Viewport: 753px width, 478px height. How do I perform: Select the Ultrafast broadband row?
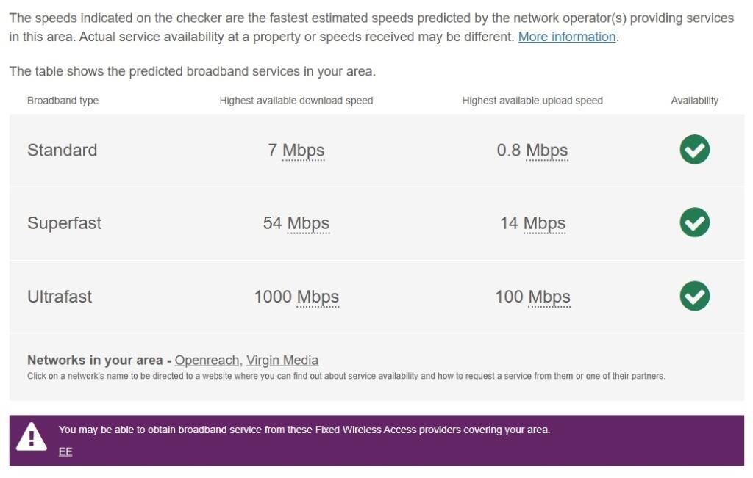click(x=60, y=297)
